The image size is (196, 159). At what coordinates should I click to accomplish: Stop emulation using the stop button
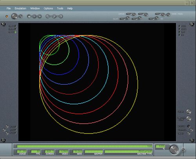40,16
